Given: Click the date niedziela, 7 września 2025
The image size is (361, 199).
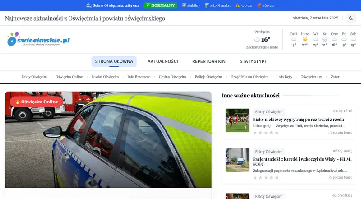Looking at the screenshot, I should 315,18.
